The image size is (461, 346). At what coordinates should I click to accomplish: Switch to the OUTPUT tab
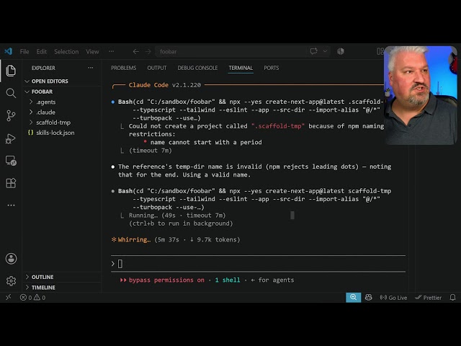pyautogui.click(x=157, y=68)
